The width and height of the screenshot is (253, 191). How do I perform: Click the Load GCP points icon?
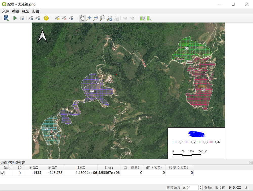(31, 18)
